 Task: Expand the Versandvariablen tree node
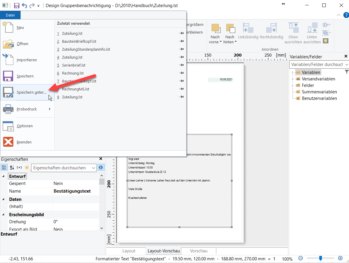(x=292, y=79)
